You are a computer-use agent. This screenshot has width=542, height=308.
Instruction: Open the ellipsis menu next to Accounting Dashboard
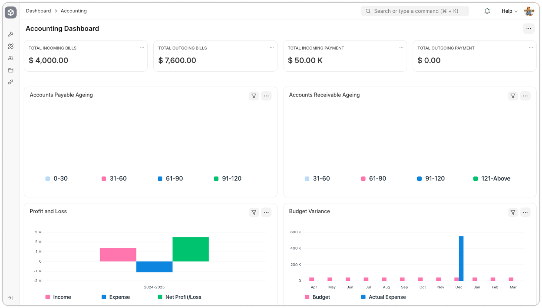(528, 29)
